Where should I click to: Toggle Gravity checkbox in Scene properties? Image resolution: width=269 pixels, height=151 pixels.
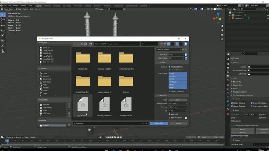[x=234, y=82]
